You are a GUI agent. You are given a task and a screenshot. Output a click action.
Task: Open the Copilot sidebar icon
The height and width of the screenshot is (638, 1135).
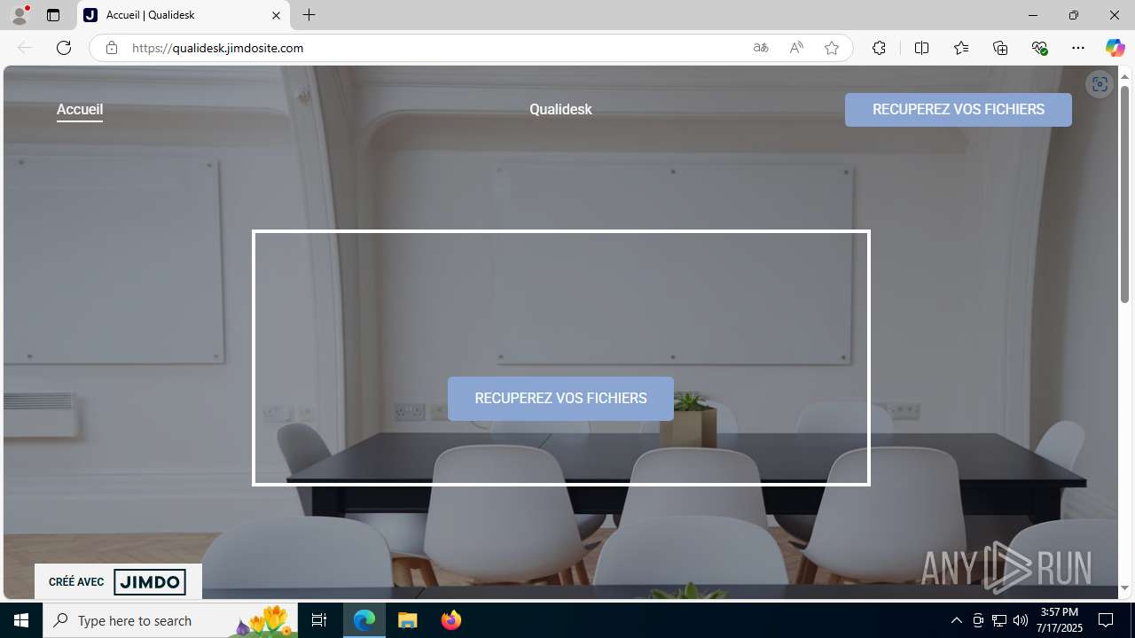coord(1115,48)
